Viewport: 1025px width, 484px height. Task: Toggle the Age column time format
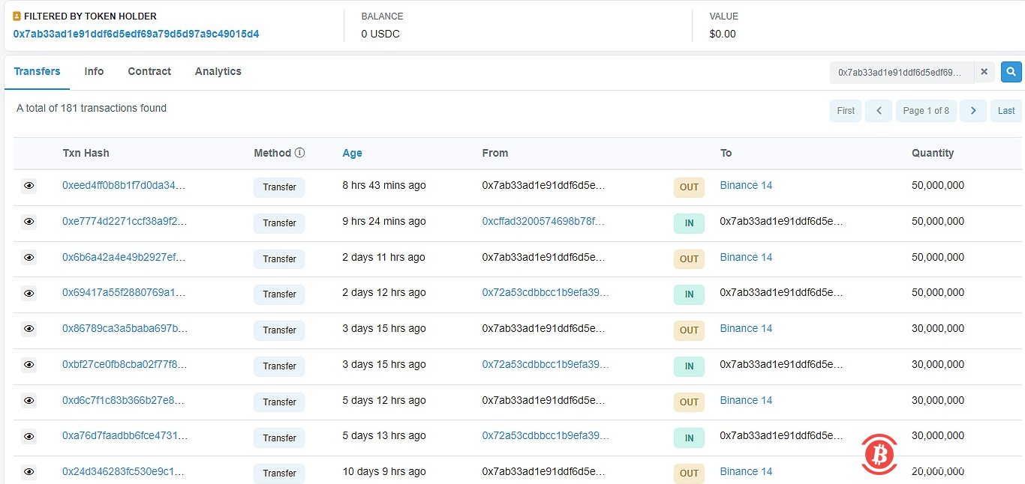coord(352,153)
